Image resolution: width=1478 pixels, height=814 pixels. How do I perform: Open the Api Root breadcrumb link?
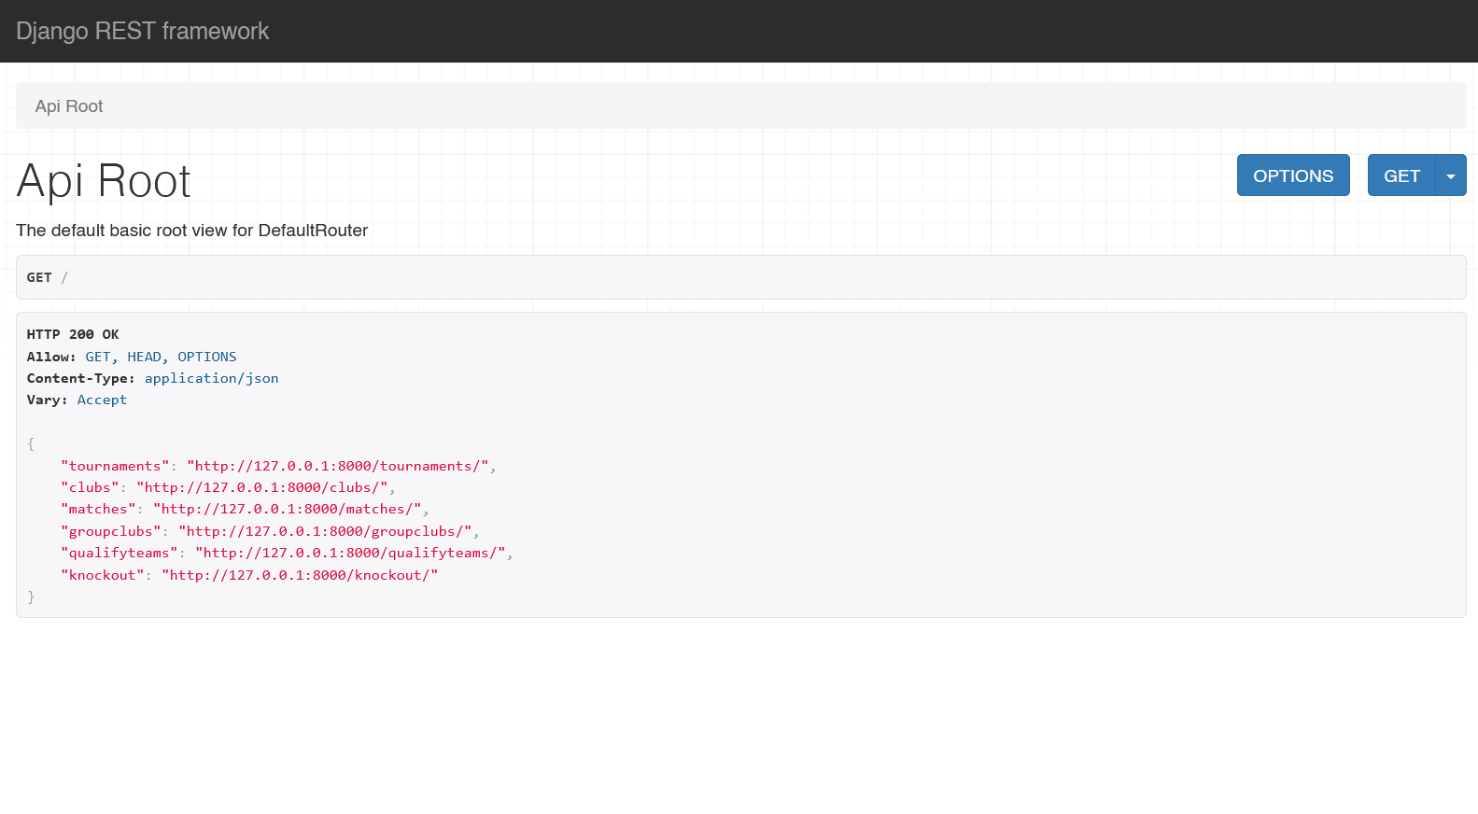pos(69,106)
